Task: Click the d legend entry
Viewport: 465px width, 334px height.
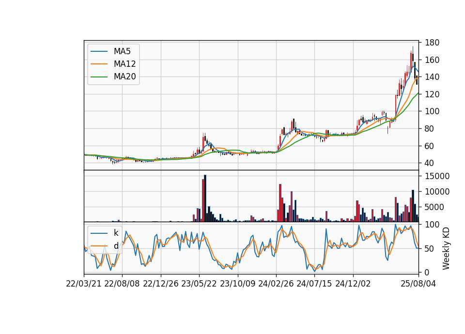Action: (116, 246)
